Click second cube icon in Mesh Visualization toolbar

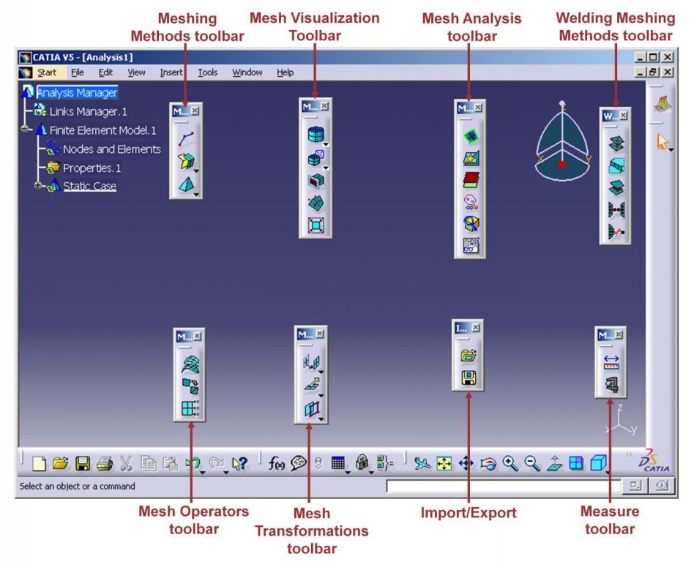pos(316,157)
